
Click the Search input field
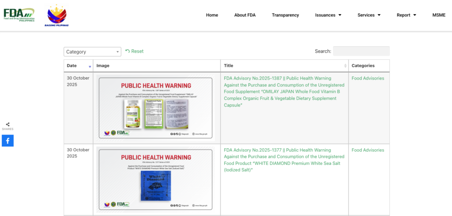click(361, 51)
